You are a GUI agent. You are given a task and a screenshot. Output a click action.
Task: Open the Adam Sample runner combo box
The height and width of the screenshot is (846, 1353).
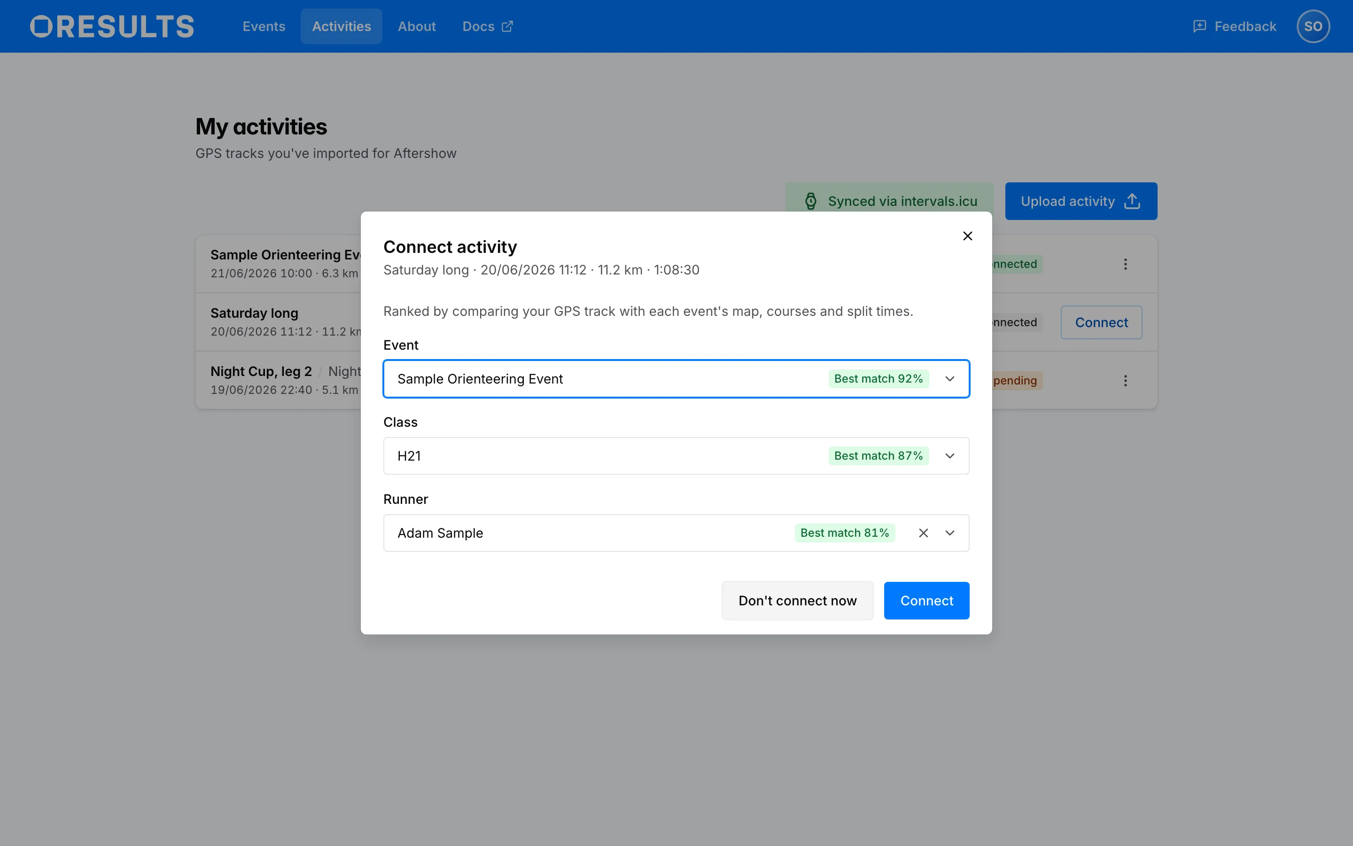tap(676, 533)
